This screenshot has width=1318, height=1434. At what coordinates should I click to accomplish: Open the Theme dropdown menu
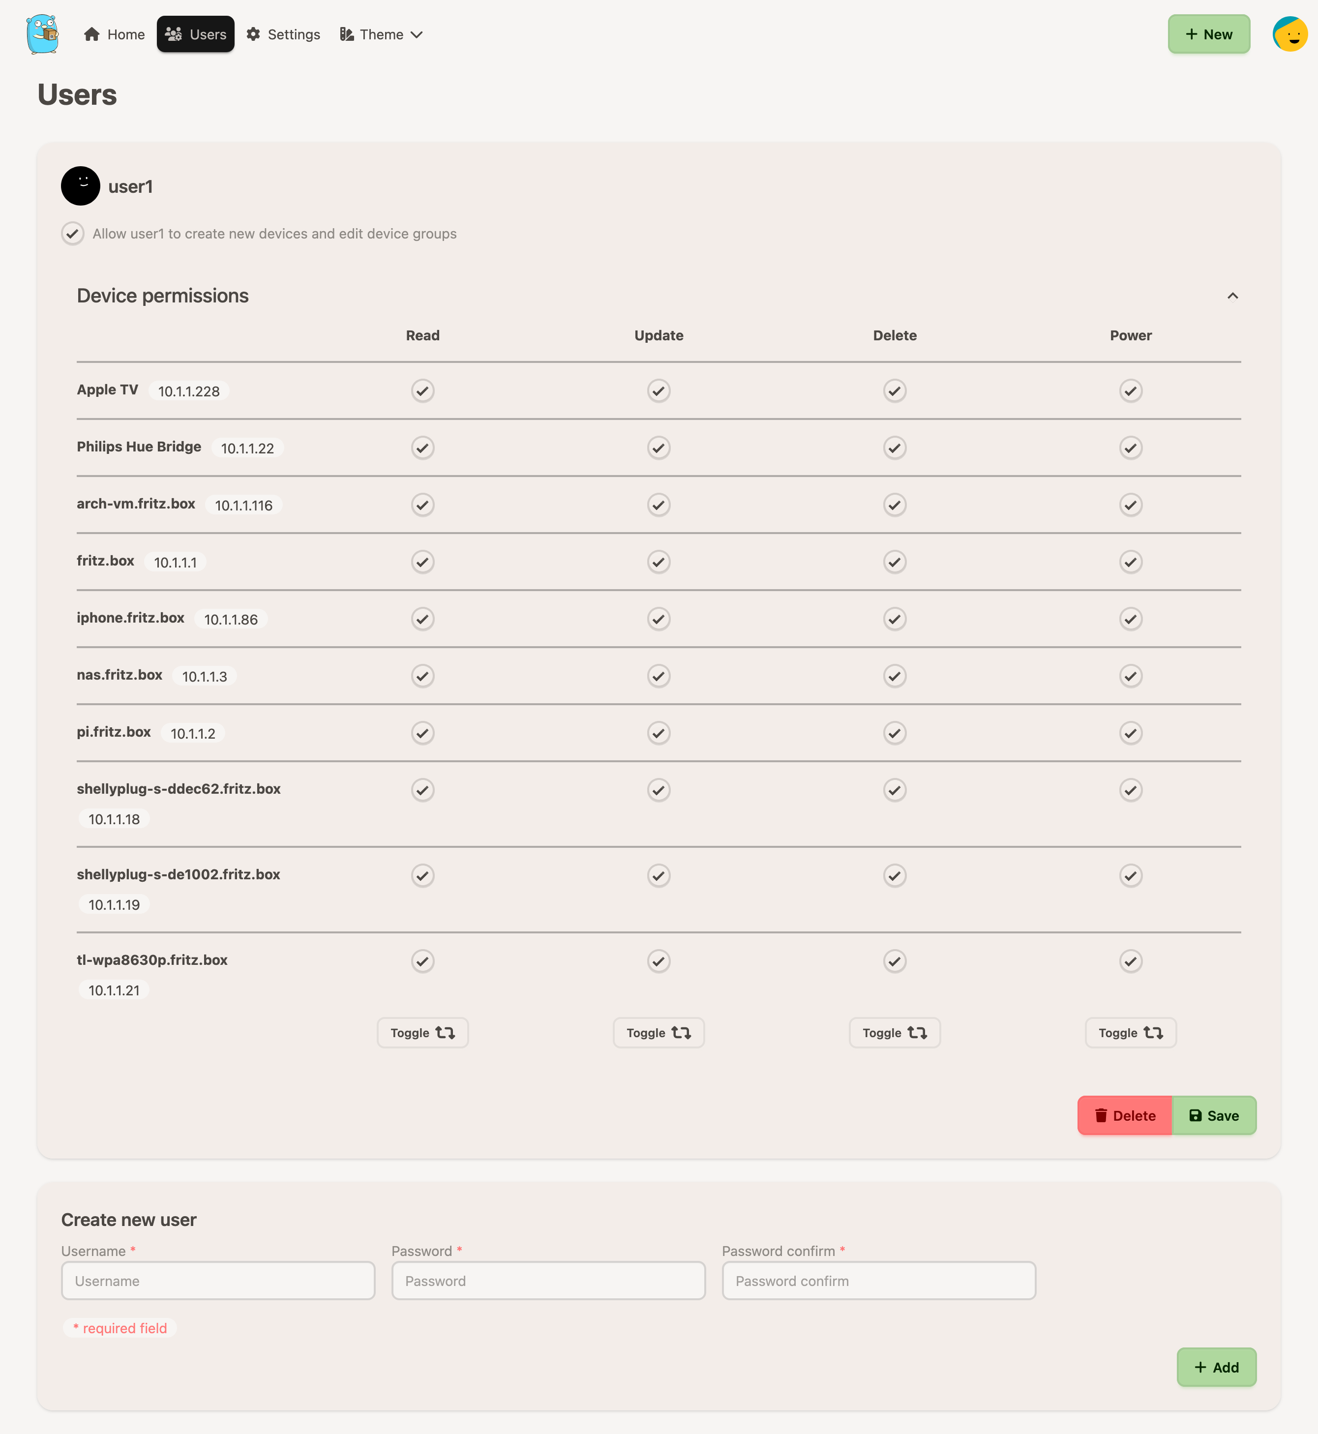(x=382, y=34)
